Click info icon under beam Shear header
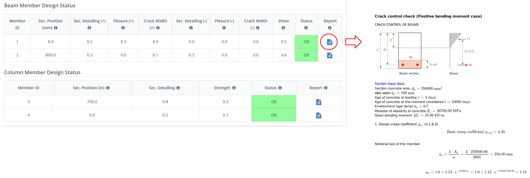 tap(284, 28)
